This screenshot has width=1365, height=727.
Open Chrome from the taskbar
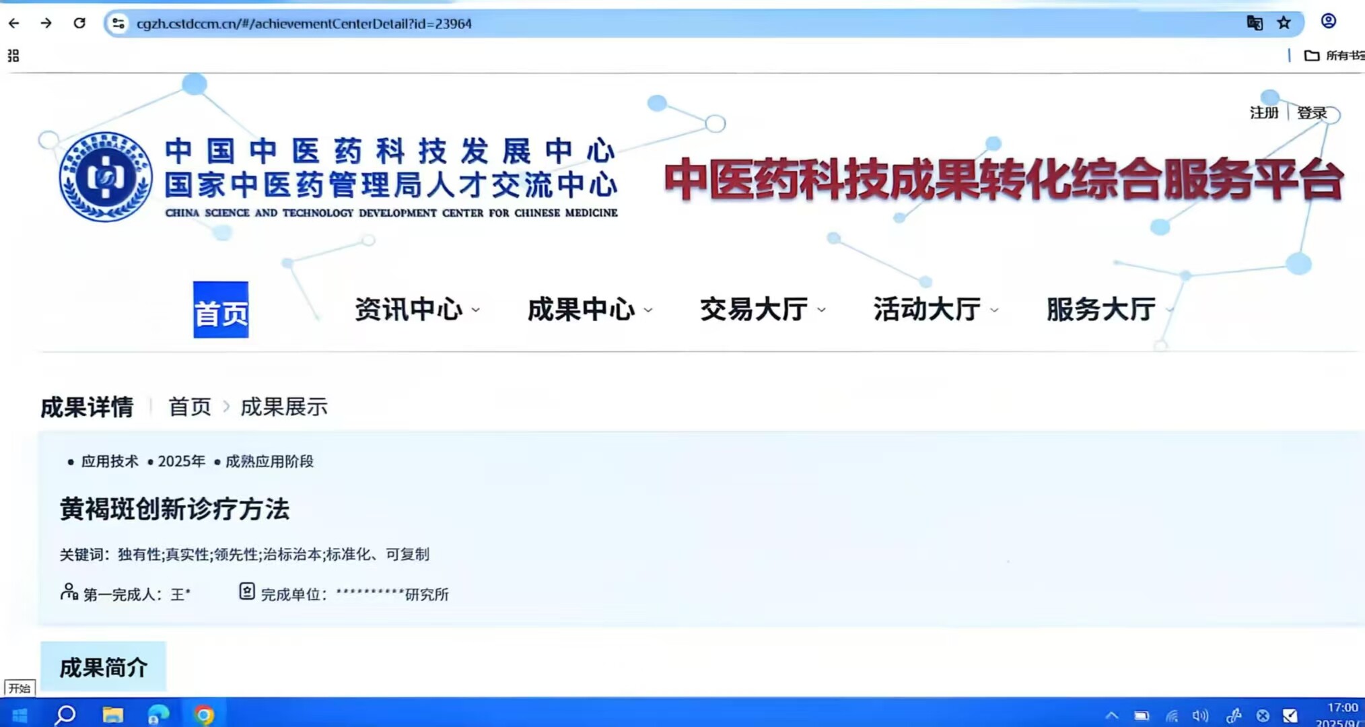pyautogui.click(x=203, y=714)
